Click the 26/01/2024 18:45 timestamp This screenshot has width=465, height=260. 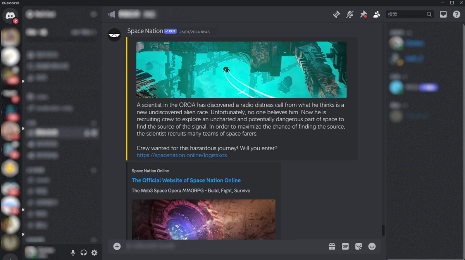[x=195, y=32]
